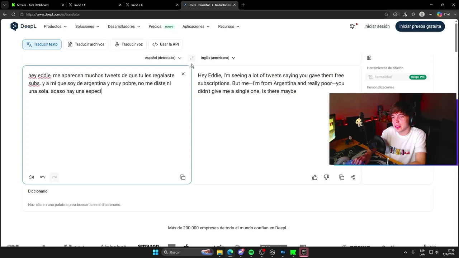This screenshot has height=258, width=459.
Task: Open the Usar la API option
Action: pyautogui.click(x=166, y=44)
